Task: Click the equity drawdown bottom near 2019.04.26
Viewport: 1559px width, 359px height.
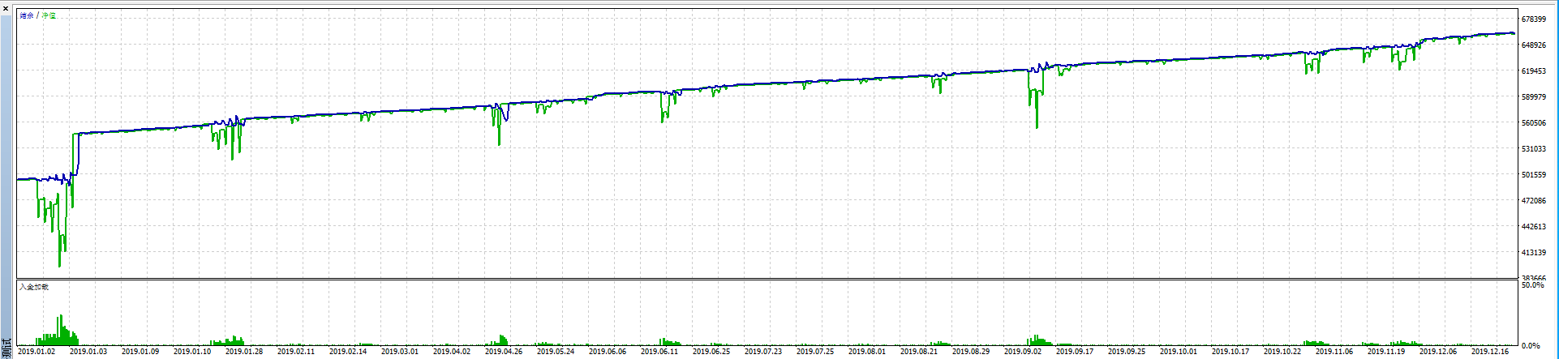Action: tap(499, 144)
